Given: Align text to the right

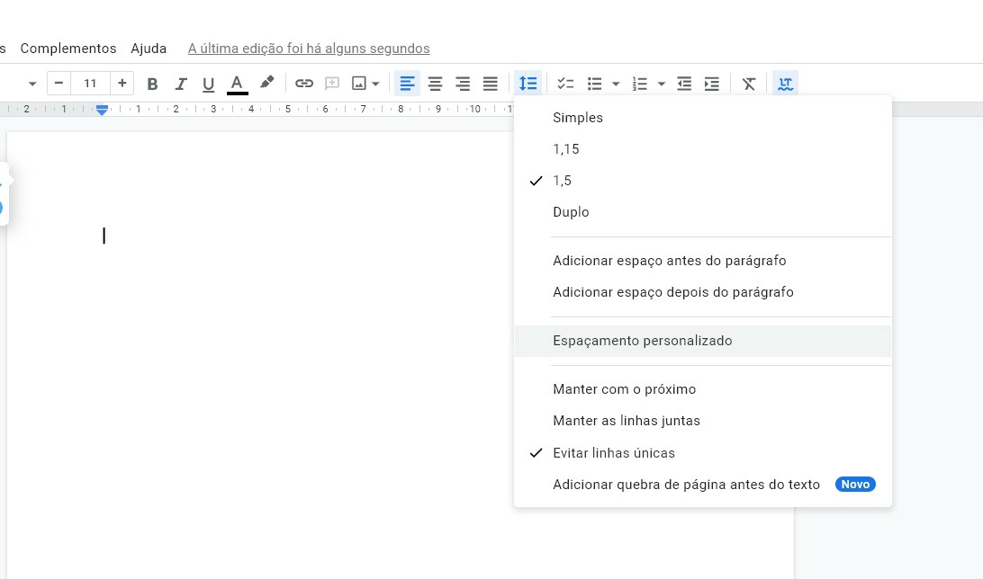Looking at the screenshot, I should [463, 84].
